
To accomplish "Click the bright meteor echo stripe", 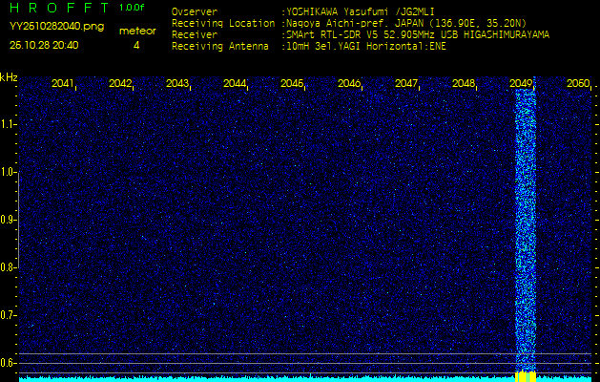I will 526,229.
